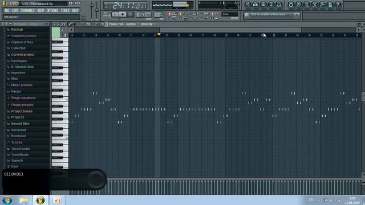This screenshot has width=365, height=205.
Task: Open the Projects folder
Action: 18,117
